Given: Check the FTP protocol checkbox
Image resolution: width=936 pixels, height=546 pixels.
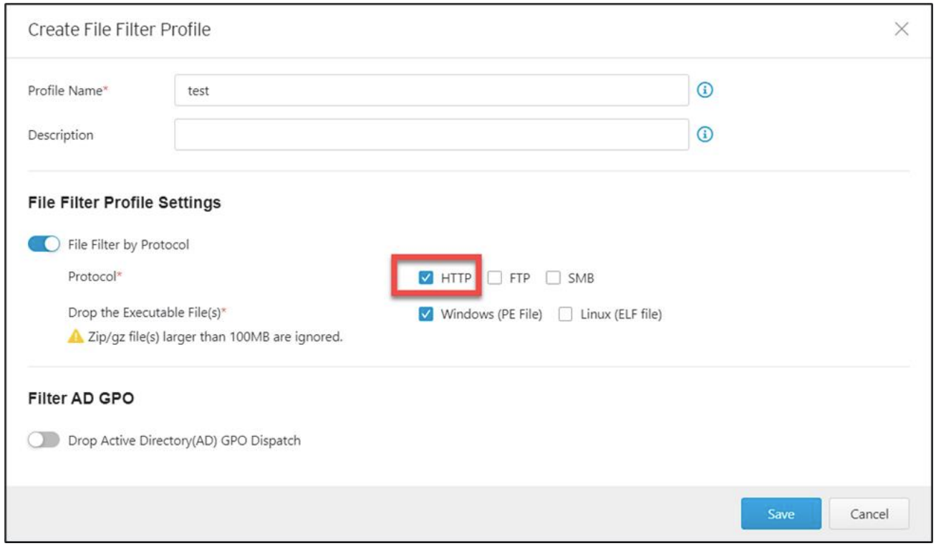Looking at the screenshot, I should [x=495, y=278].
